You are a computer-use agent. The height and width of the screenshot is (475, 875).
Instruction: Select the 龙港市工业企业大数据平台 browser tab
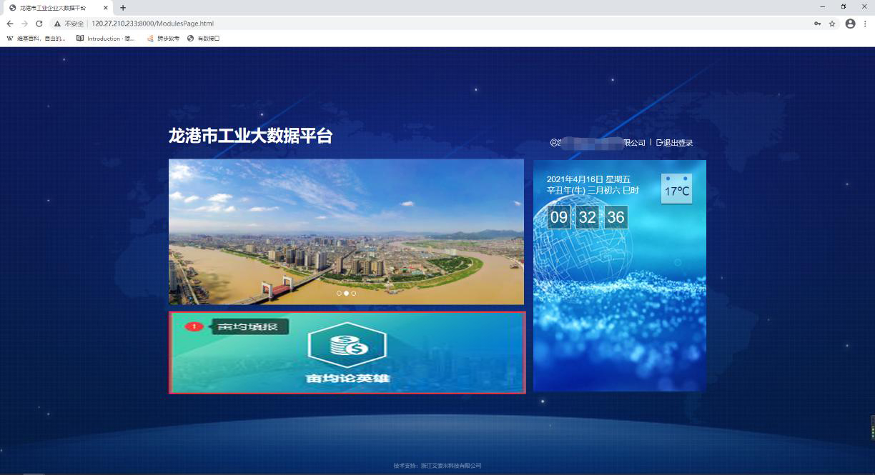coord(57,7)
